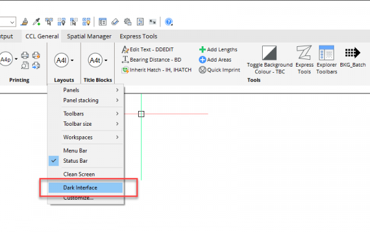Click the eraser-shaped toolbar icon
The image size is (370, 233).
115,22
